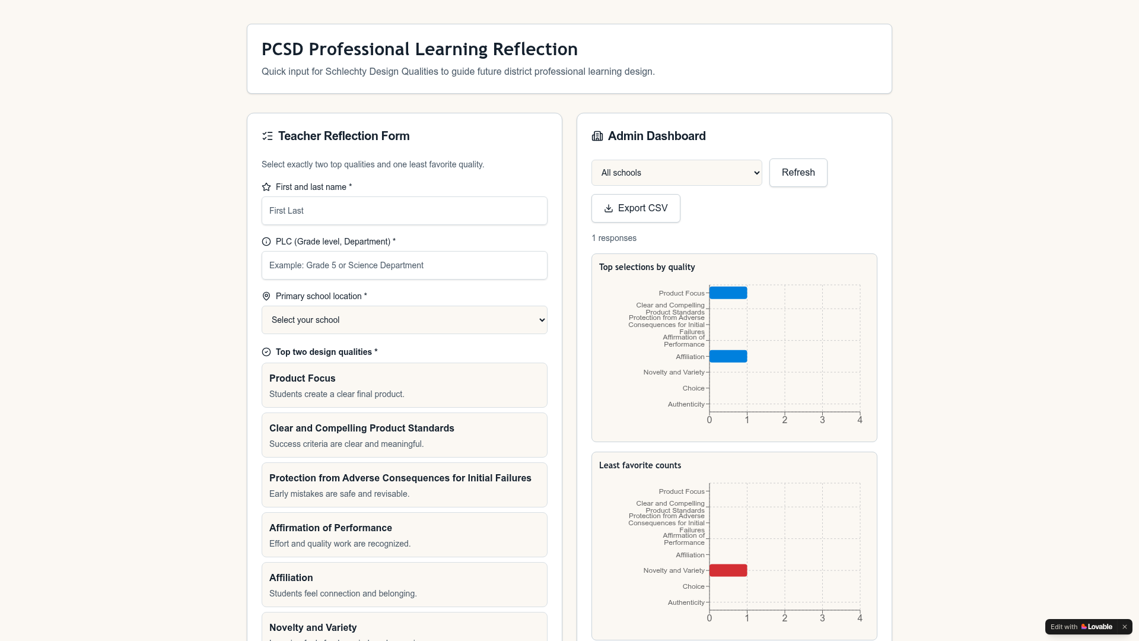
Task: Click the check circle icon beside Top two design qualities
Action: 266,352
